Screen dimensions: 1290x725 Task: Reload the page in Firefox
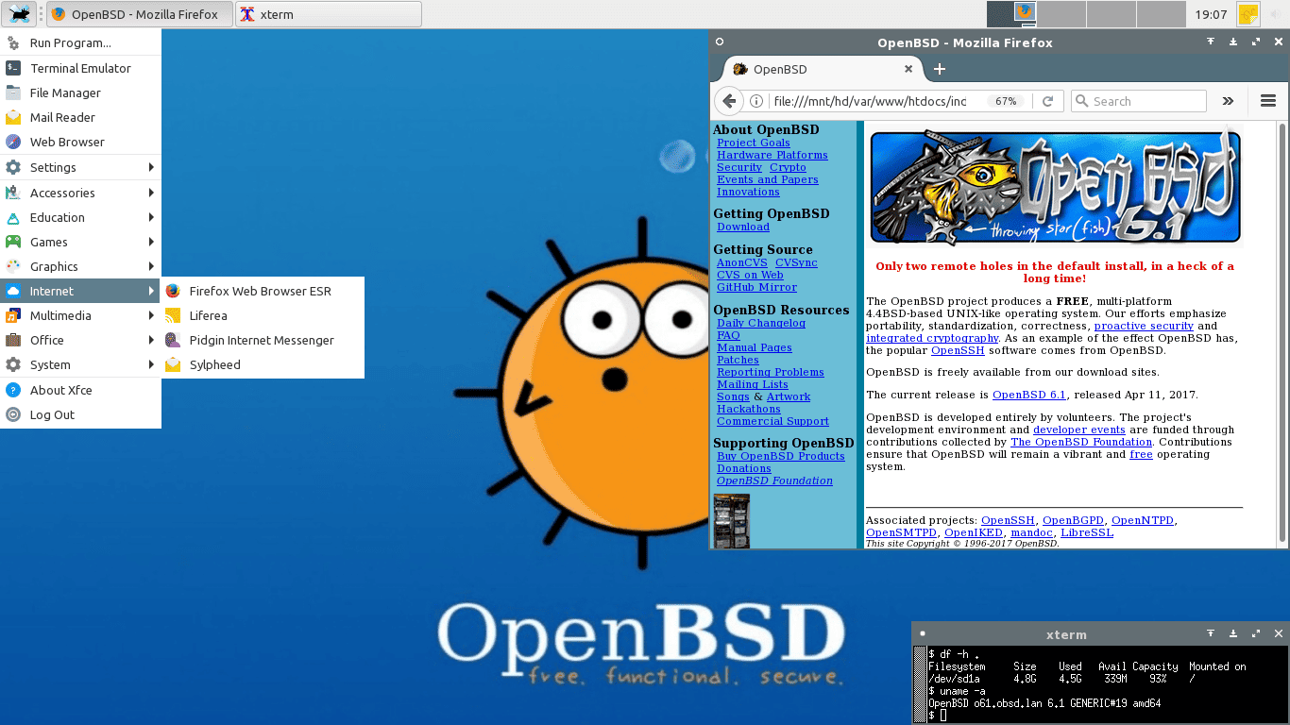pos(1048,101)
